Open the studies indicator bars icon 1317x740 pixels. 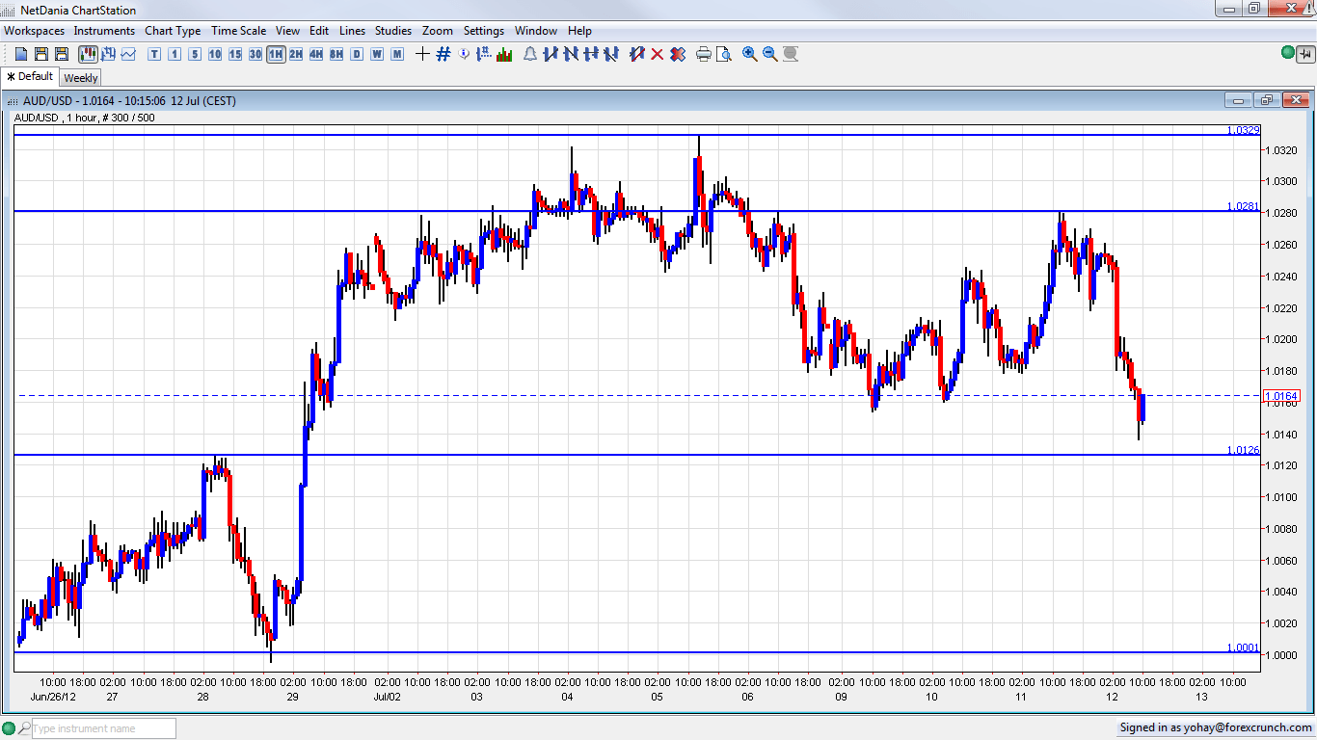504,54
